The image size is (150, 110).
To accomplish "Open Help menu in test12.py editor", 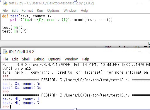I will tap(84, 11).
